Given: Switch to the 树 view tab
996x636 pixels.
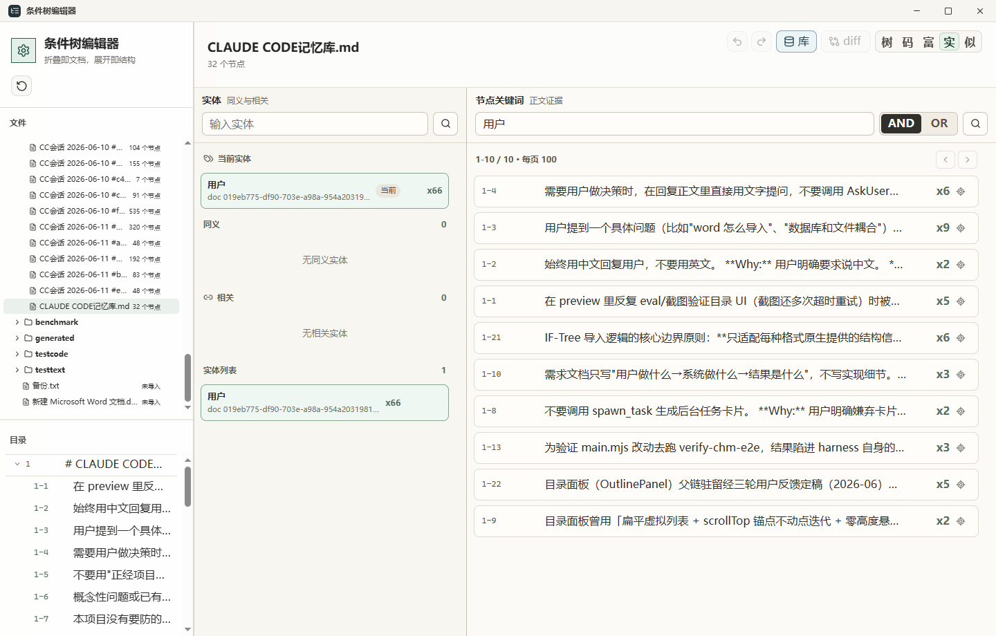Looking at the screenshot, I should coord(887,42).
